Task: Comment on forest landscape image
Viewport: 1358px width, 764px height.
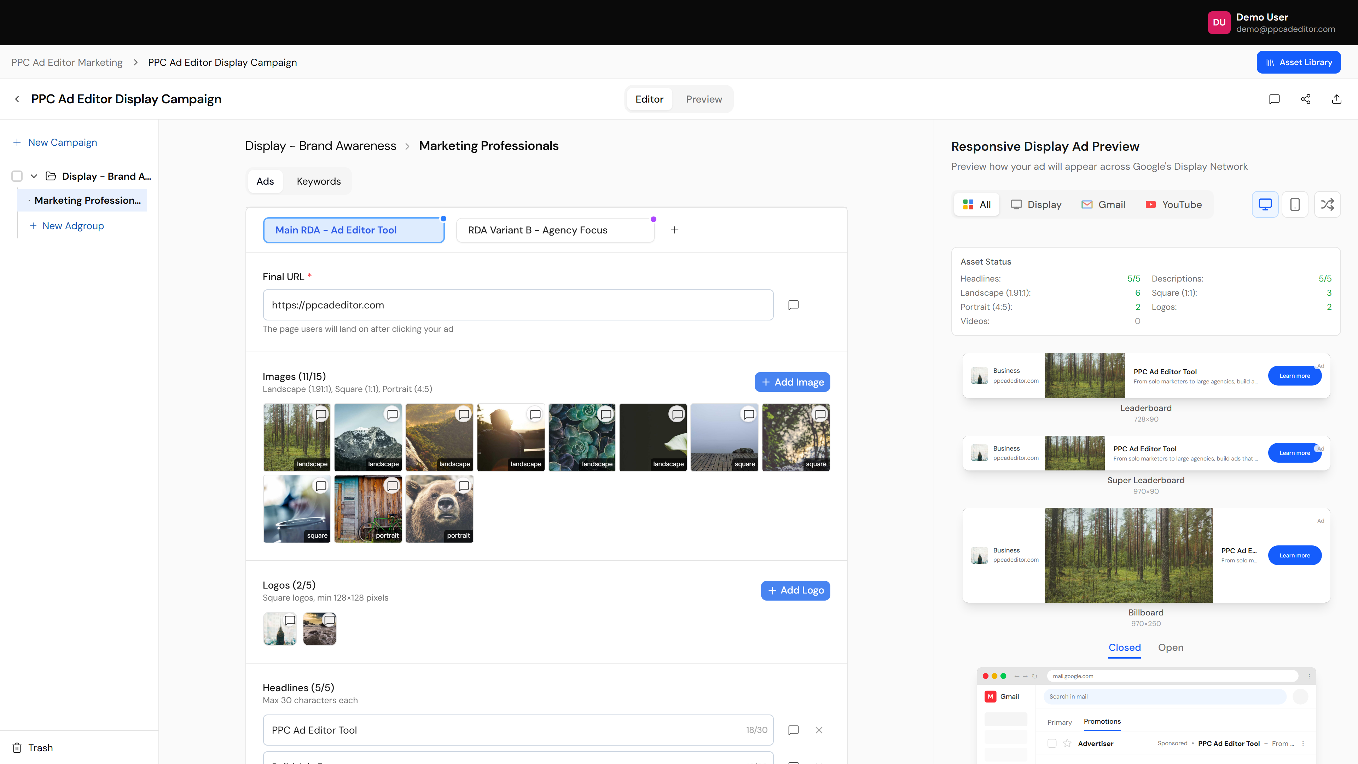Action: [321, 415]
